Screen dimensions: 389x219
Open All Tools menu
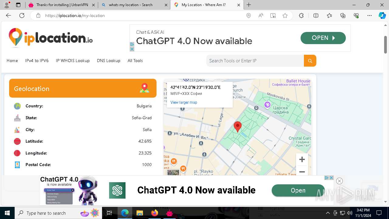(x=135, y=61)
